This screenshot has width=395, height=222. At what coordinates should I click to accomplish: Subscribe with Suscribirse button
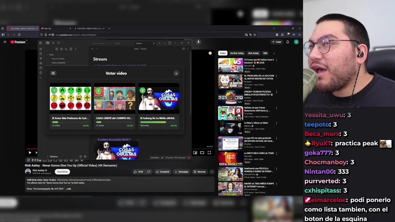click(x=62, y=172)
